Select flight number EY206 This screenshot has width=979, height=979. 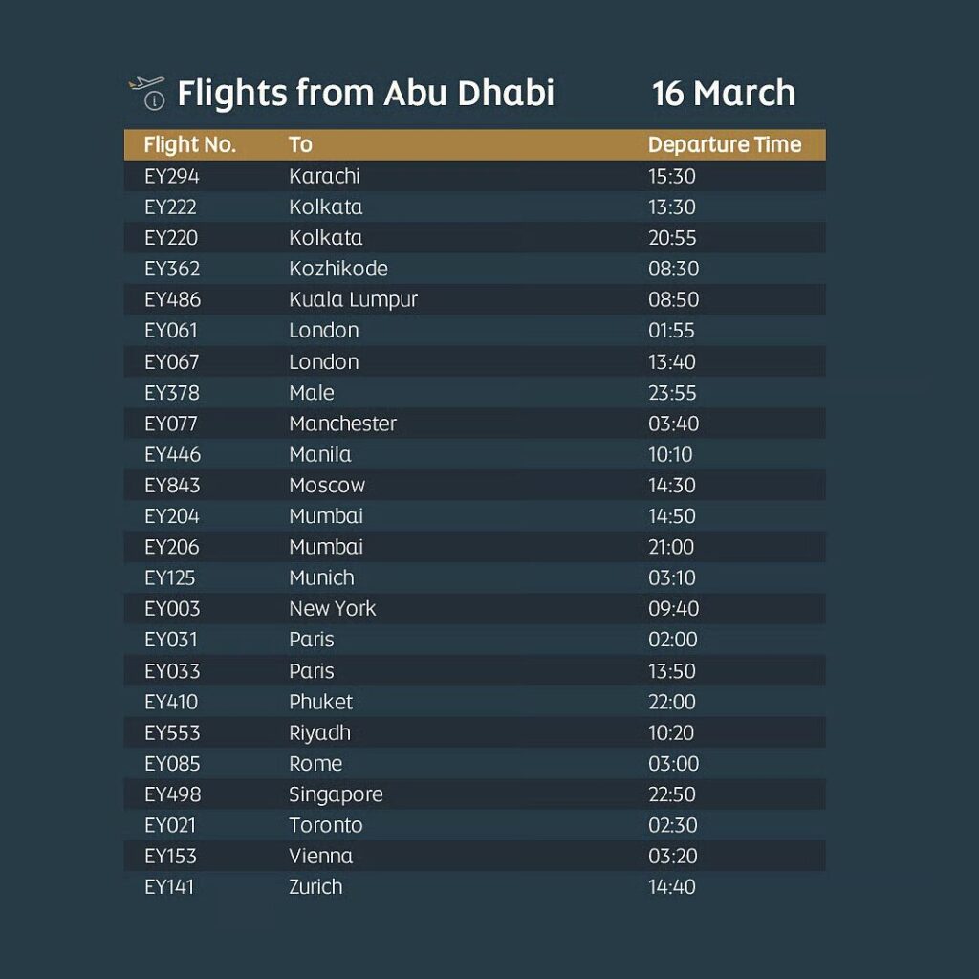click(172, 547)
